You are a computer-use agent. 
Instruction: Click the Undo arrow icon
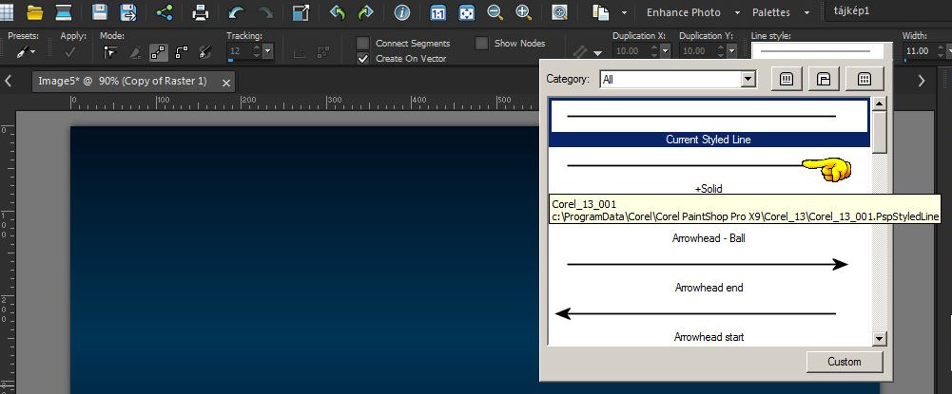click(237, 13)
